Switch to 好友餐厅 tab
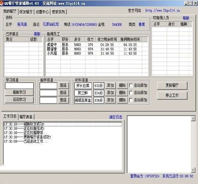This screenshot has height=184, width=198. pos(26,12)
